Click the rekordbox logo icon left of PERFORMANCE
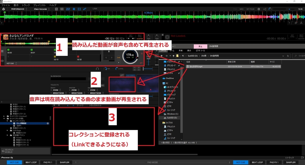This screenshot has width=305, height=165. point(4,9)
